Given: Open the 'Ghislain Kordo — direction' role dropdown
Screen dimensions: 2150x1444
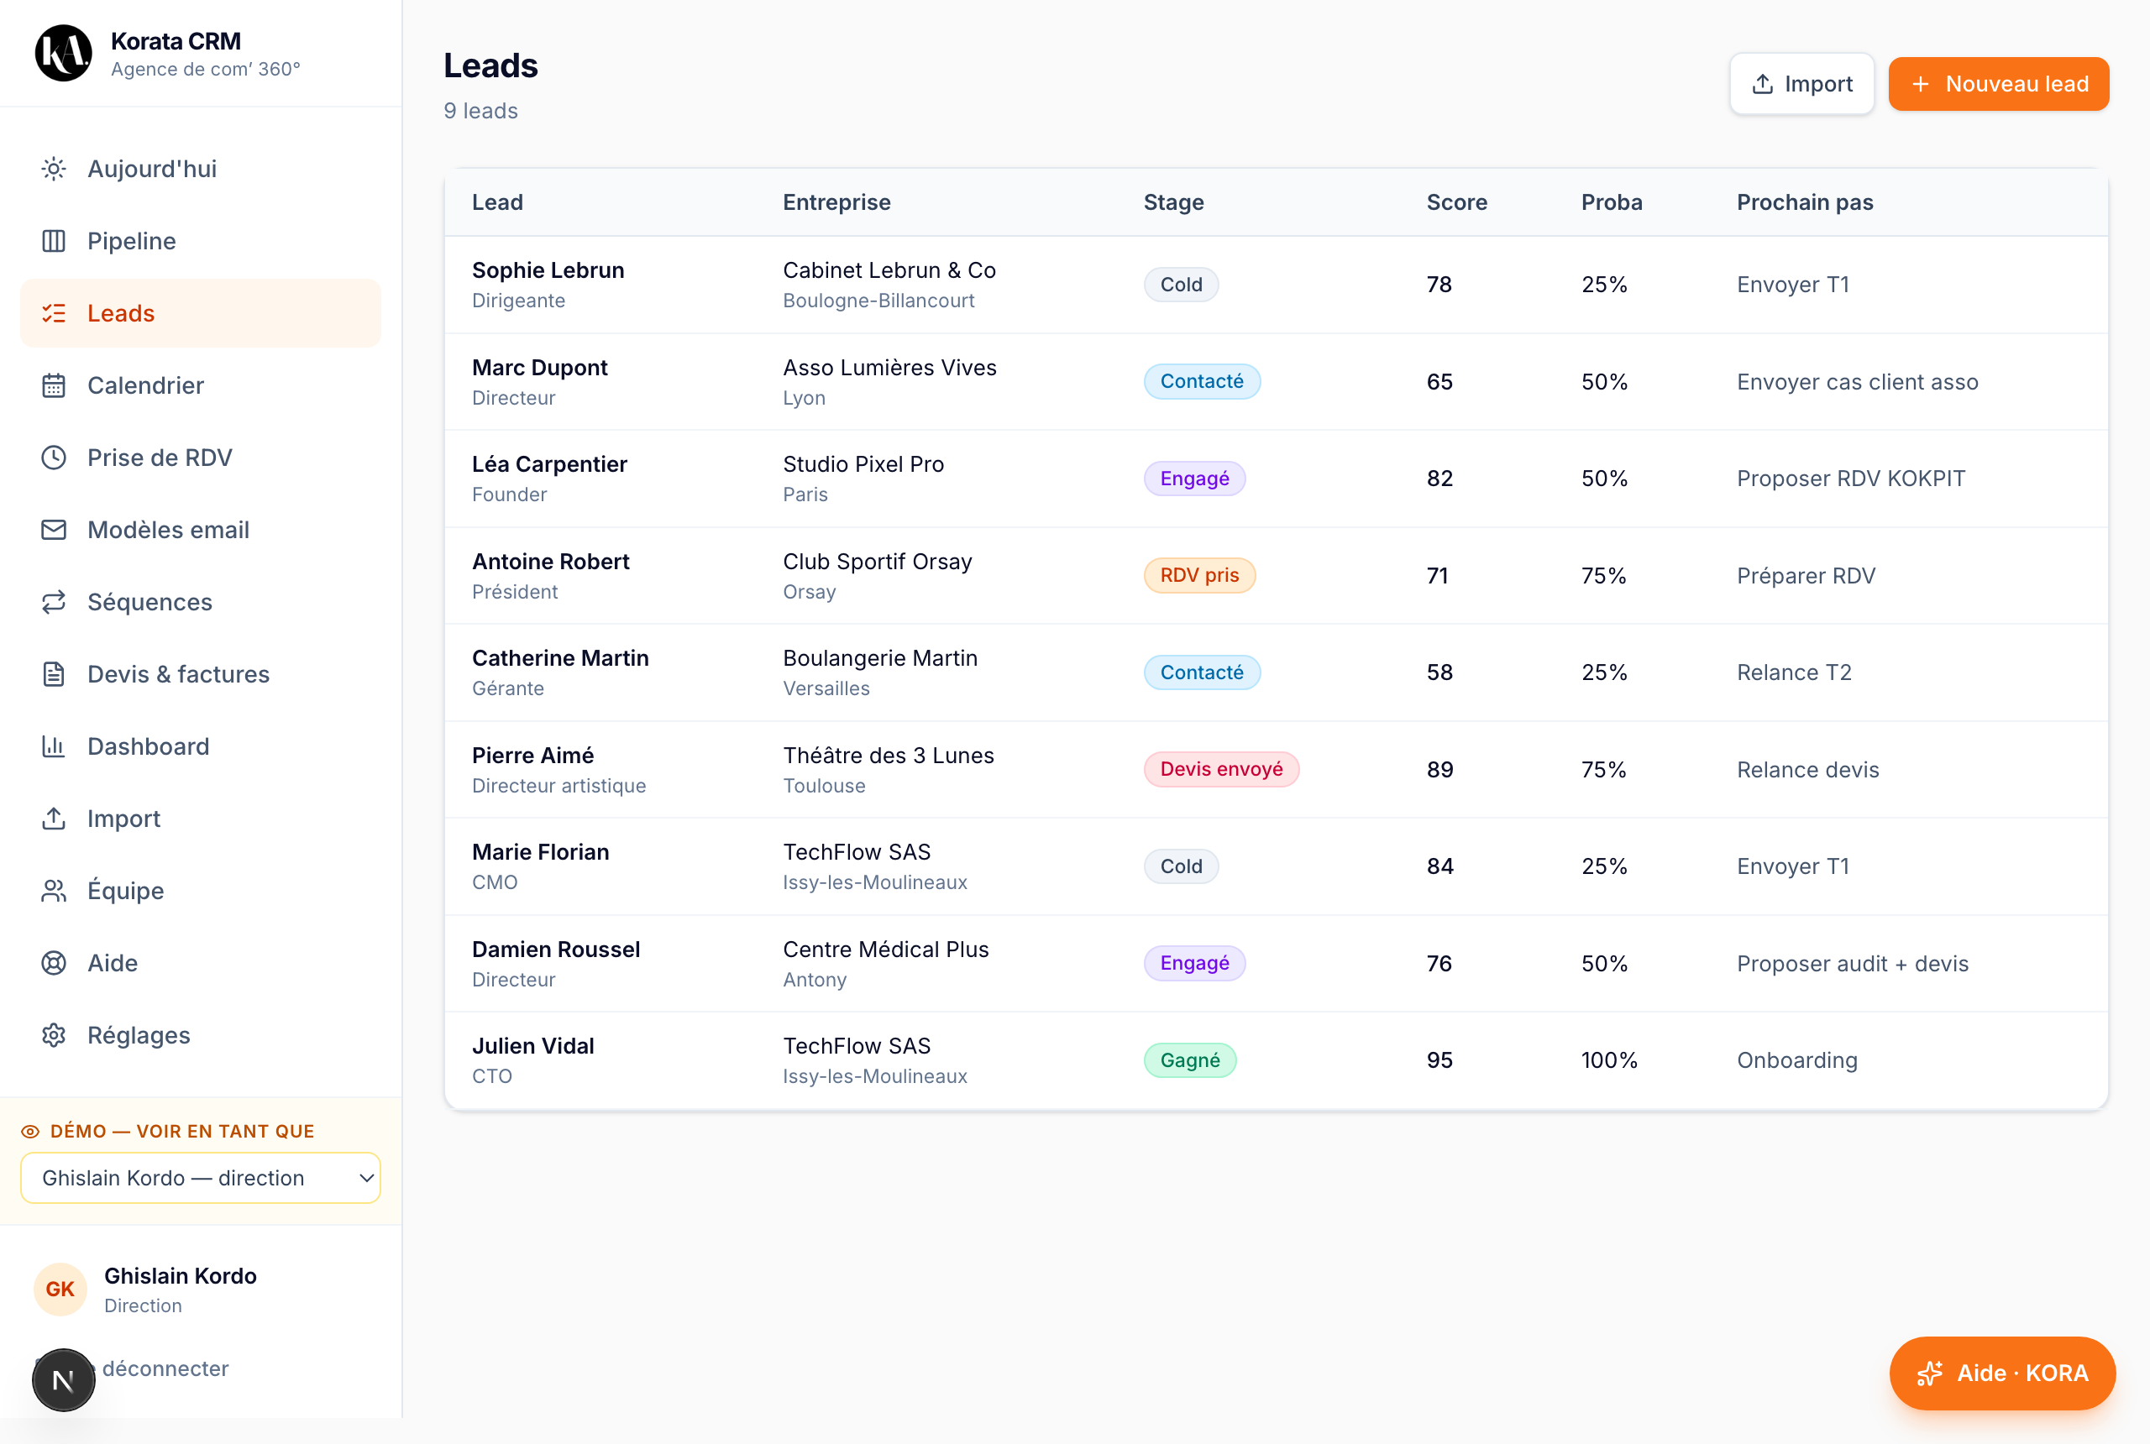Looking at the screenshot, I should [x=201, y=1178].
